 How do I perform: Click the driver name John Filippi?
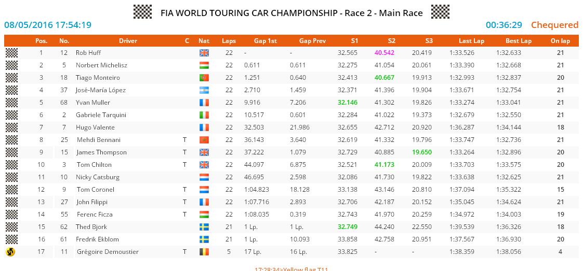click(92, 202)
